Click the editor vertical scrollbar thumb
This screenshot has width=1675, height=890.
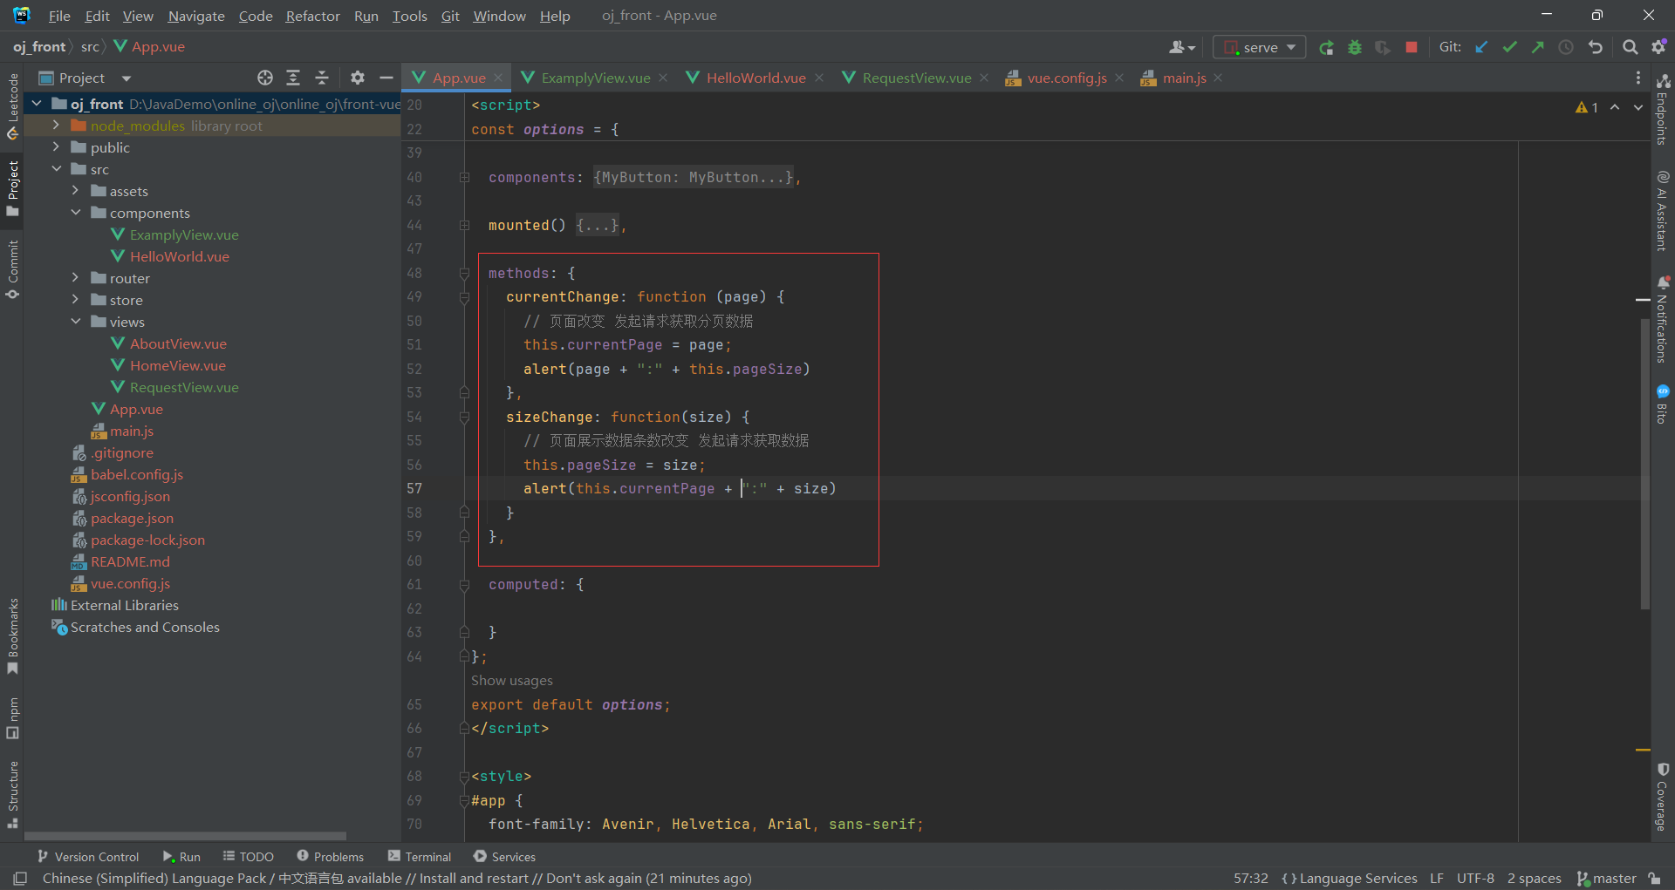1645,462
